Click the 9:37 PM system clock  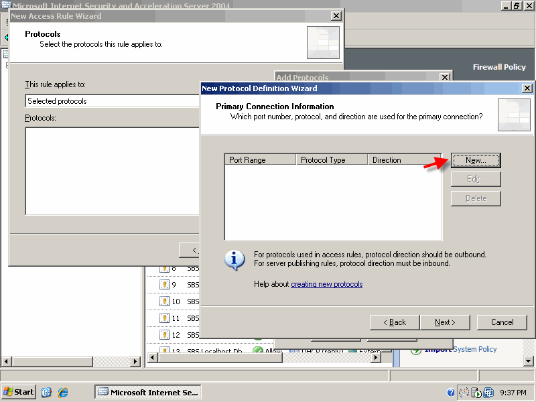pos(513,393)
